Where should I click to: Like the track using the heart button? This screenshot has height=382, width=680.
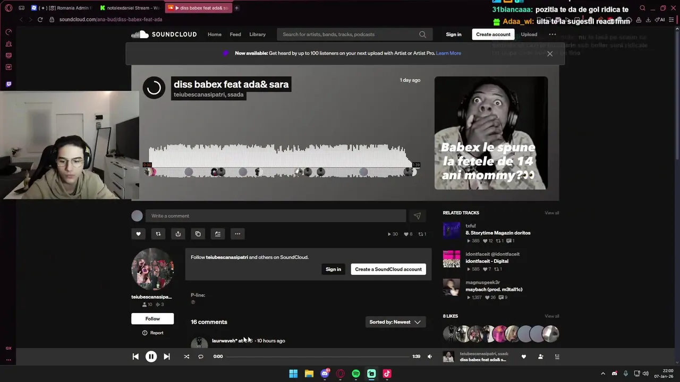[138, 234]
